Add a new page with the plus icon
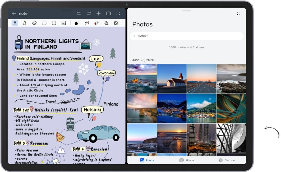281x172 pixels. 99,13
